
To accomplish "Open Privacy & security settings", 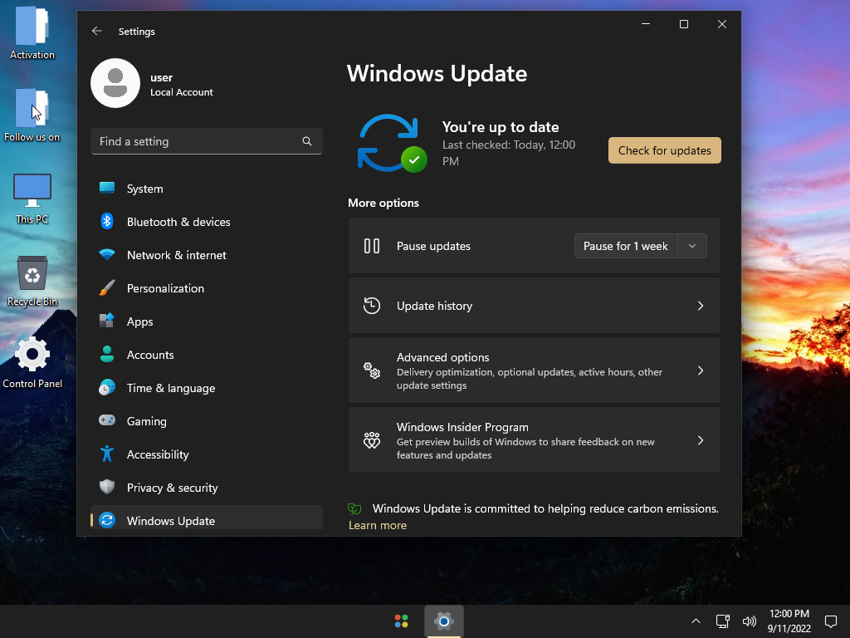I will pos(207,487).
